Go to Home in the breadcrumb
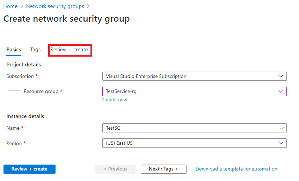The width and height of the screenshot is (299, 181). [10, 6]
